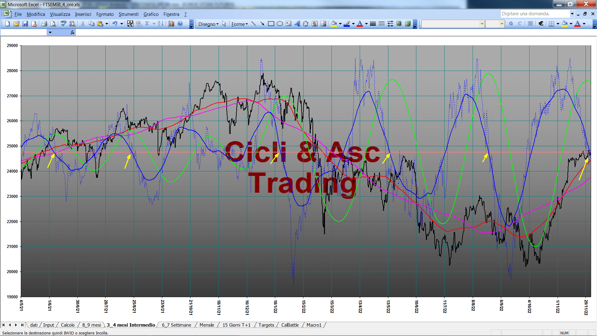The image size is (597, 336).
Task: Insert WordArt from the drawing toolbar
Action: (x=297, y=24)
